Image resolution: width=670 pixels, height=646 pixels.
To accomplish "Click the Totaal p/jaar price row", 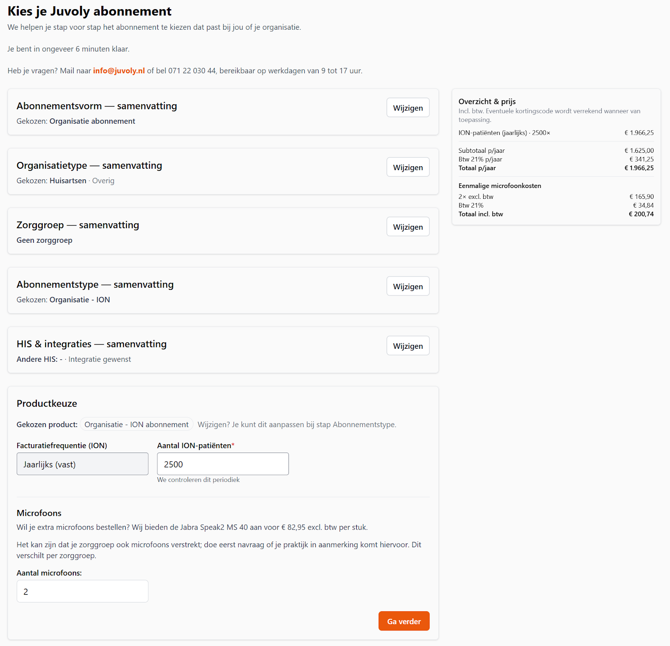I will (x=556, y=168).
